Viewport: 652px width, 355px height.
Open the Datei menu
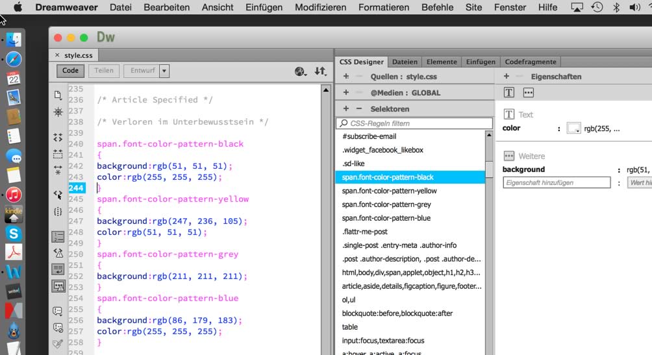(x=121, y=7)
